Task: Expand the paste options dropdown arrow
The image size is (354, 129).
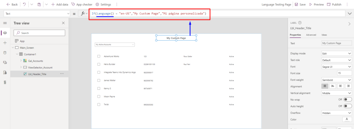Action: point(46,4)
